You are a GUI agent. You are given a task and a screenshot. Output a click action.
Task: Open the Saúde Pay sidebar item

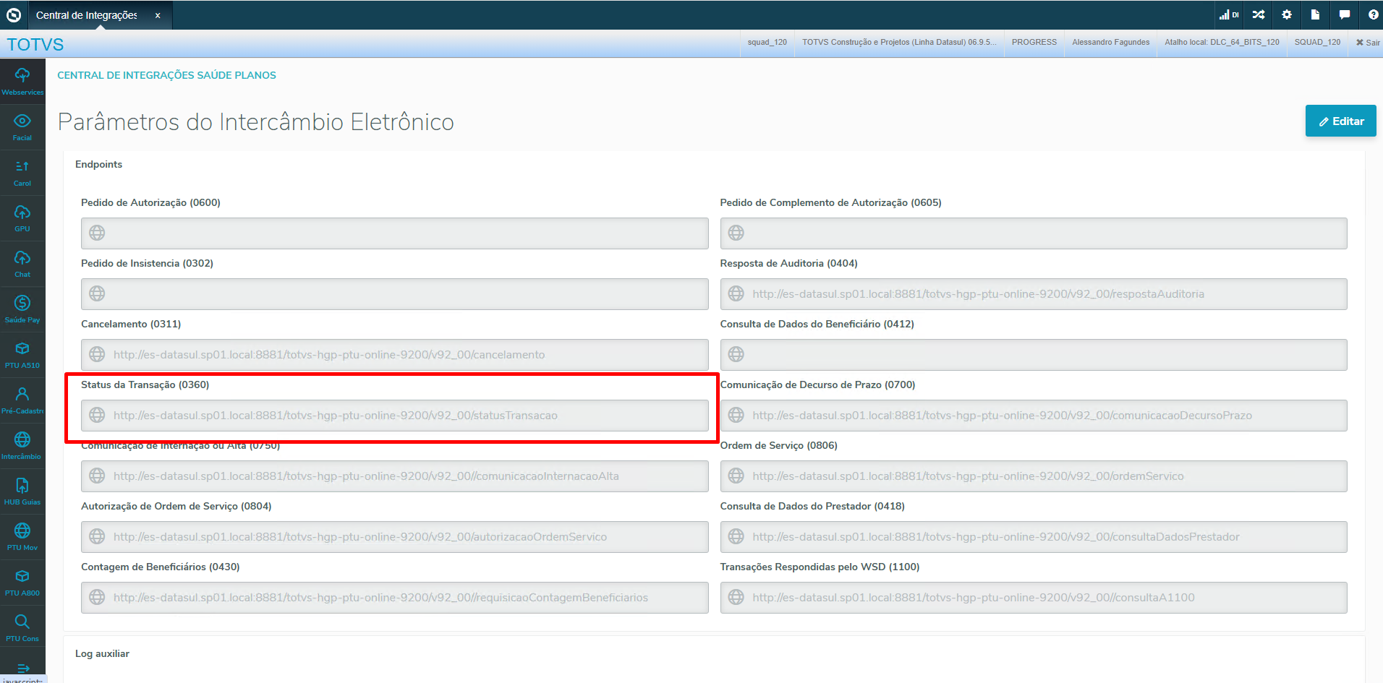pos(22,309)
